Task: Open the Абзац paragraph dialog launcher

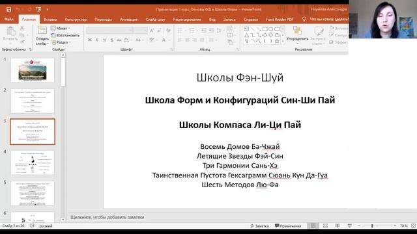Action: coord(237,49)
